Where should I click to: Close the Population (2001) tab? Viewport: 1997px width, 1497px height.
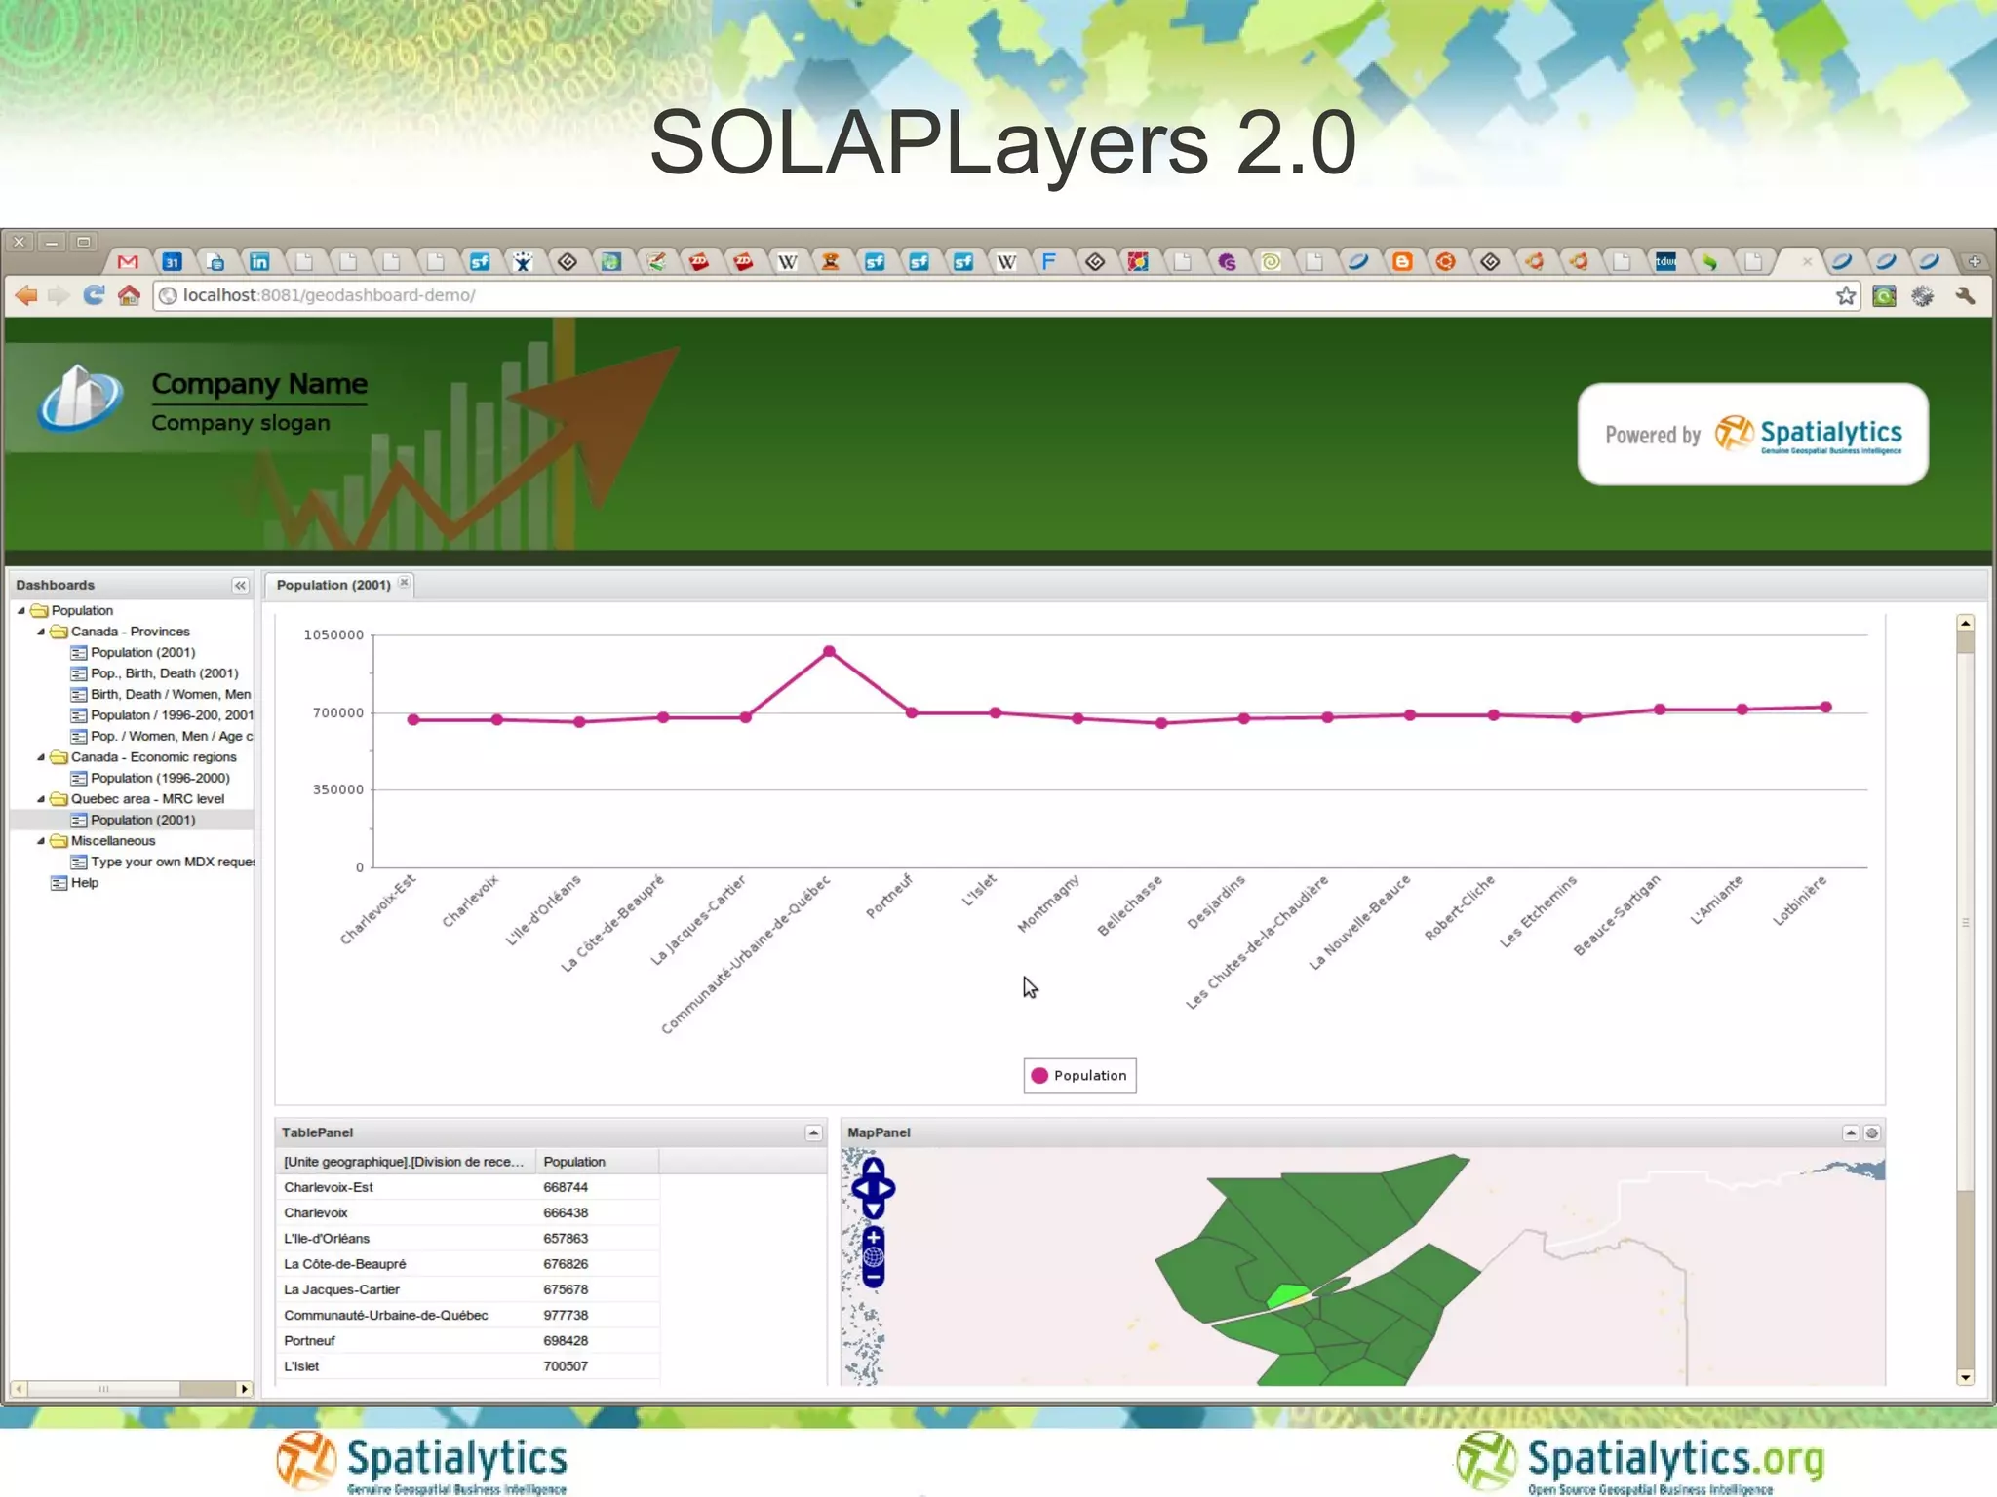coord(404,582)
